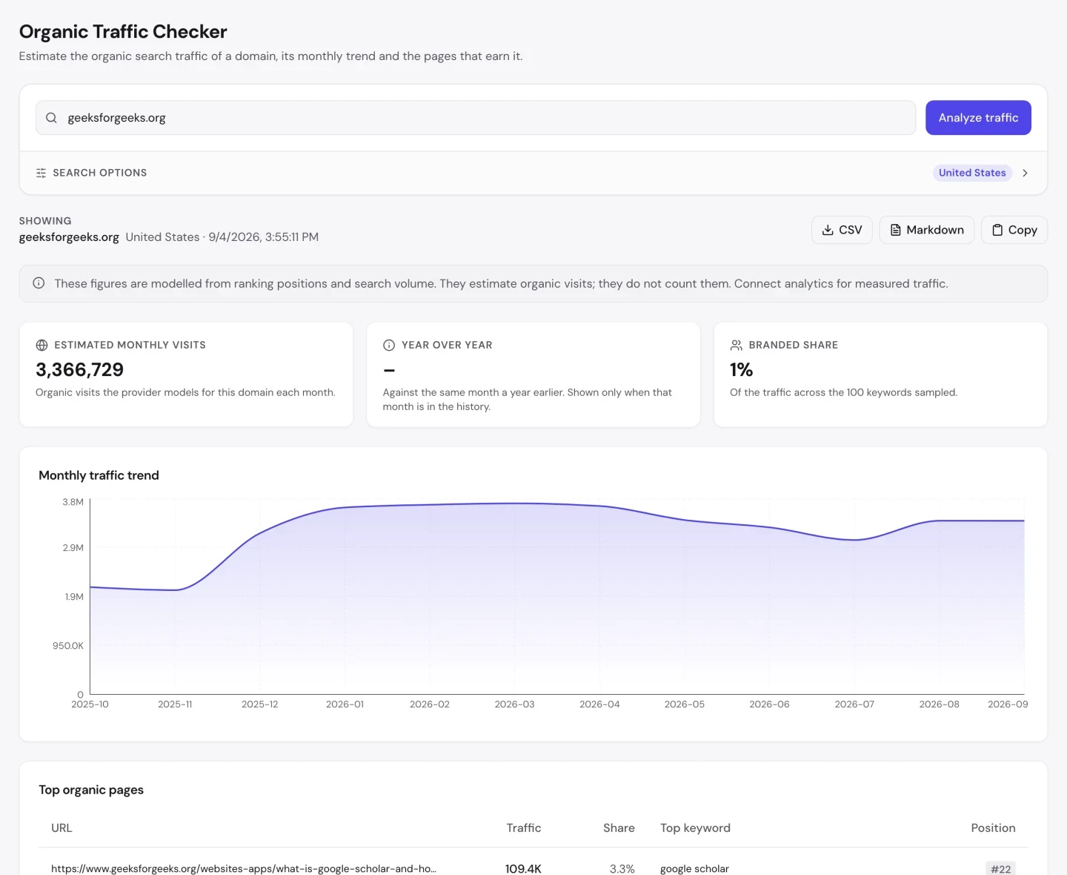Screen dimensions: 1067x875
Task: Click the Position column header
Action: click(x=993, y=828)
